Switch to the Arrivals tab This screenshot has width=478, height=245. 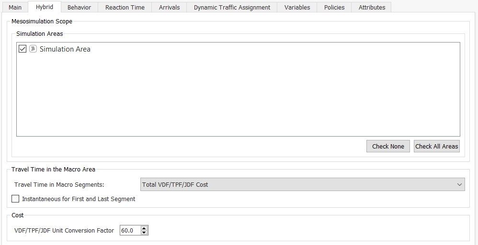[x=169, y=7]
